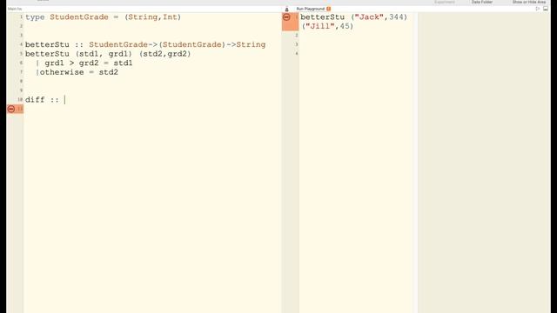Click the Show or Hide Area toolbar label
Screen dimensions: 557x313
point(529,2)
